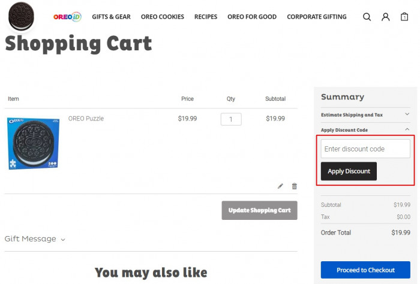Open OREO COOKIES menu
The width and height of the screenshot is (420, 284).
tap(163, 17)
